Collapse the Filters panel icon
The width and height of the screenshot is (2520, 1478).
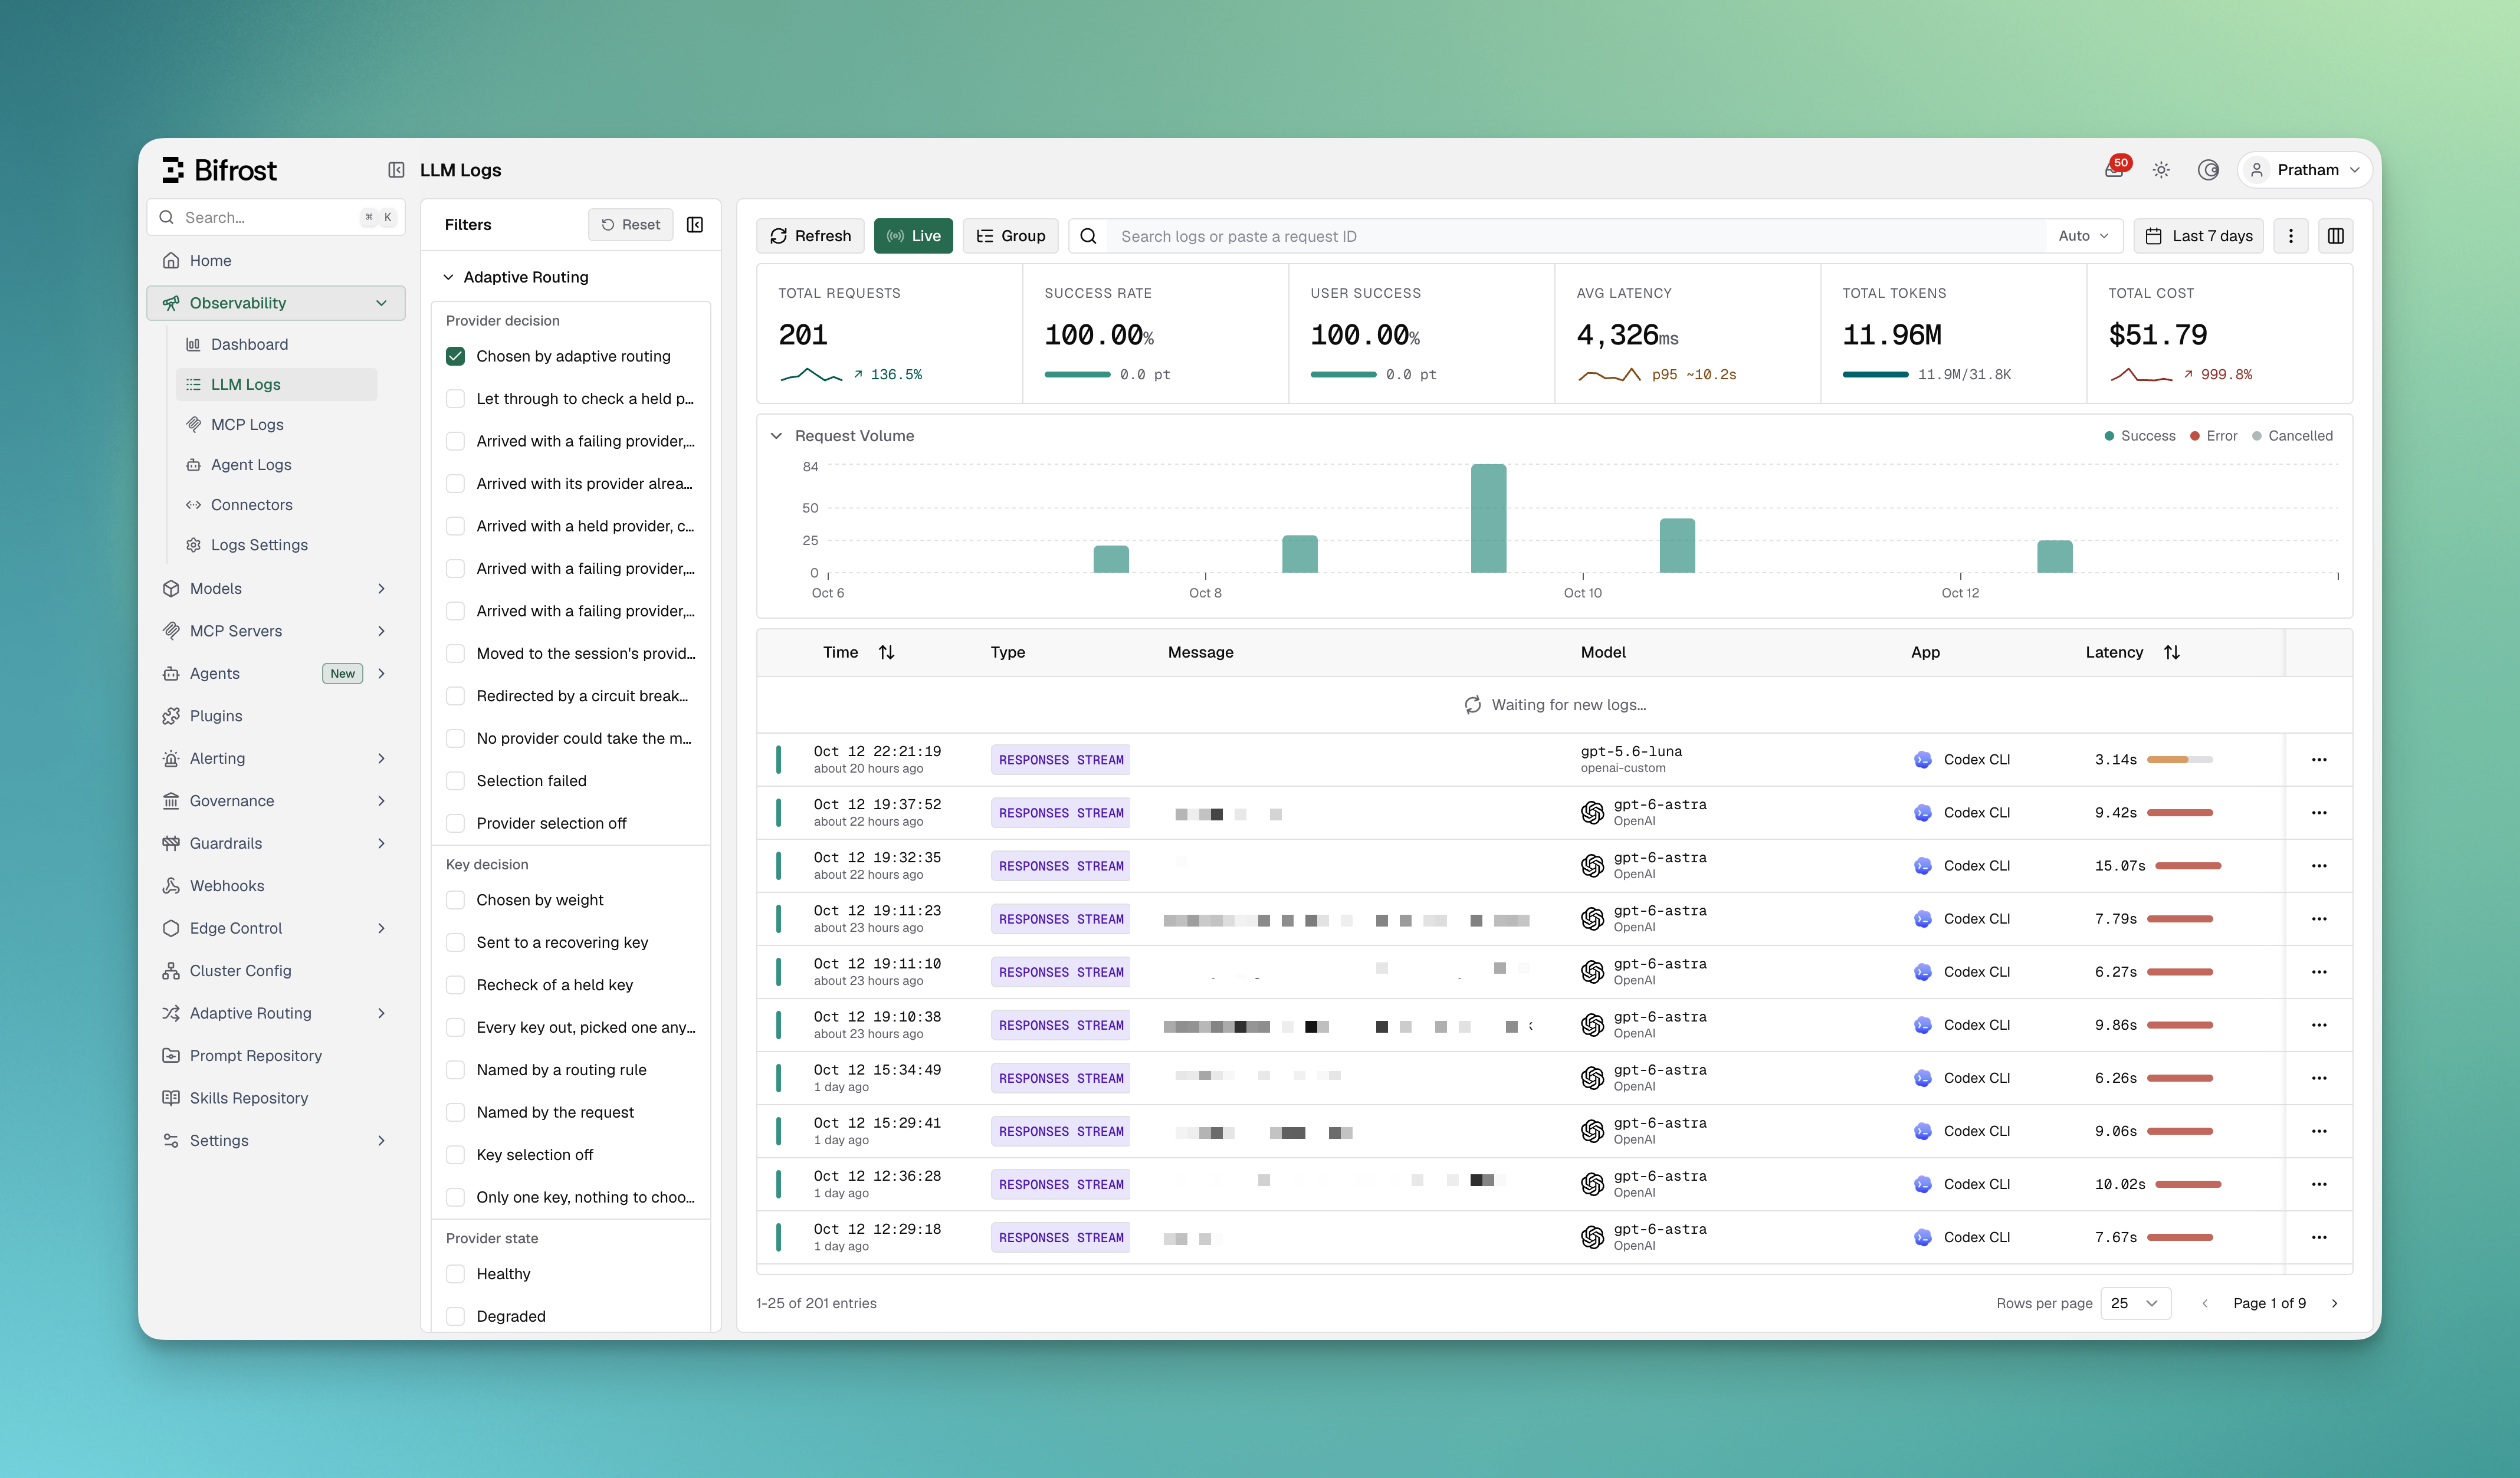tap(695, 224)
